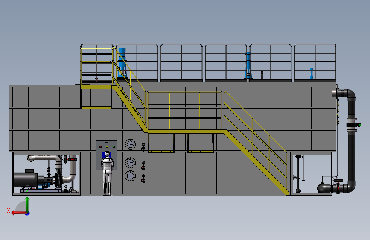Select the control panel behind the mannequin
Viewport: 370px width, 240px height.
tap(107, 155)
